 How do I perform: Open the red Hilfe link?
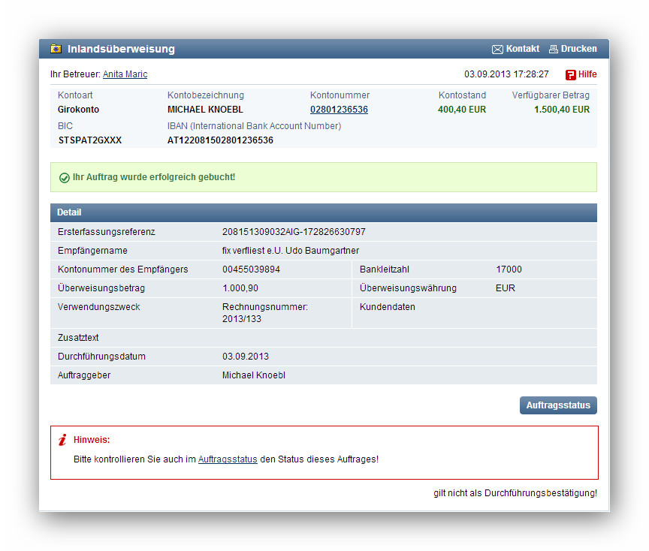tap(587, 74)
